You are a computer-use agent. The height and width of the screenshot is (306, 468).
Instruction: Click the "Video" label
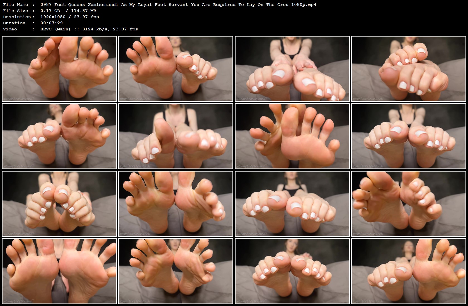click(x=10, y=29)
